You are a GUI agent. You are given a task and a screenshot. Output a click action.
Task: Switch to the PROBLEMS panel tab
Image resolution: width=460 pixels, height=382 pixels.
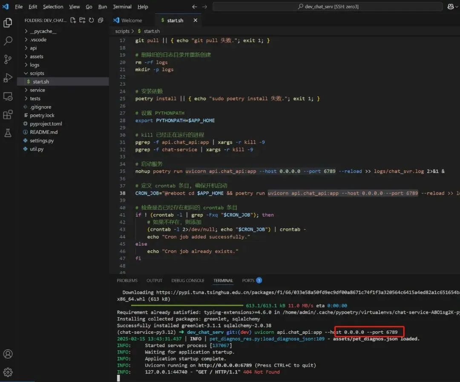pos(127,281)
